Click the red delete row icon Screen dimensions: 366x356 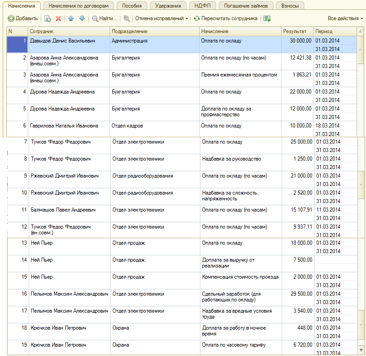[59, 19]
